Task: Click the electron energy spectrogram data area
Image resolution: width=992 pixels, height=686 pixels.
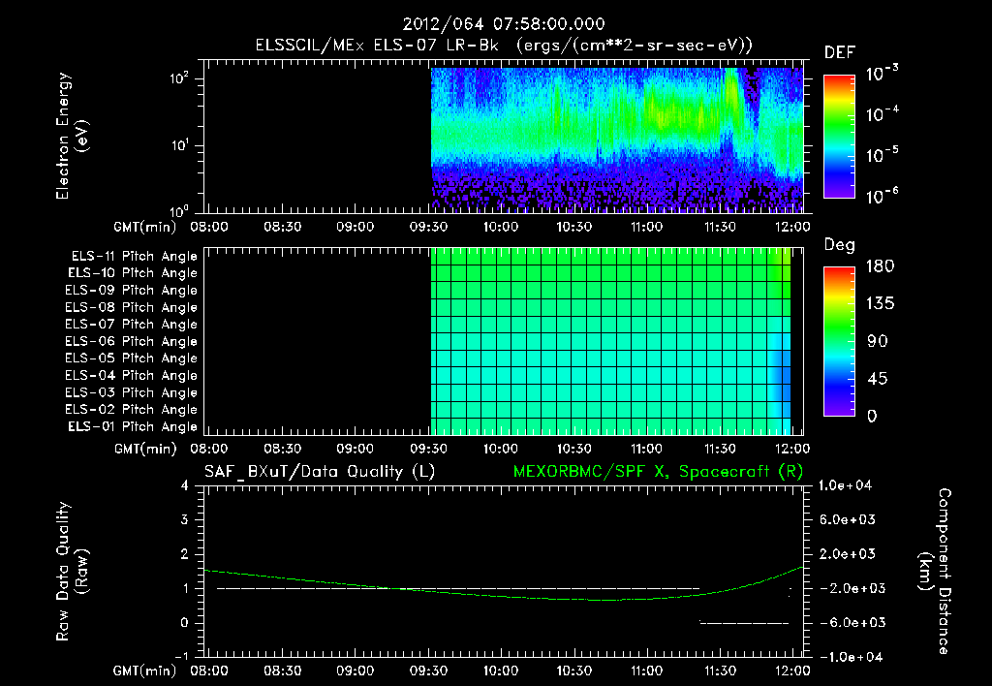Action: (617, 140)
